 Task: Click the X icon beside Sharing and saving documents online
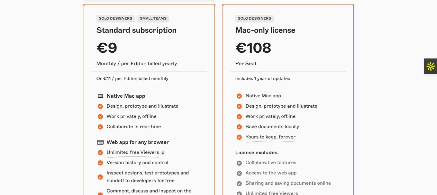click(239, 183)
